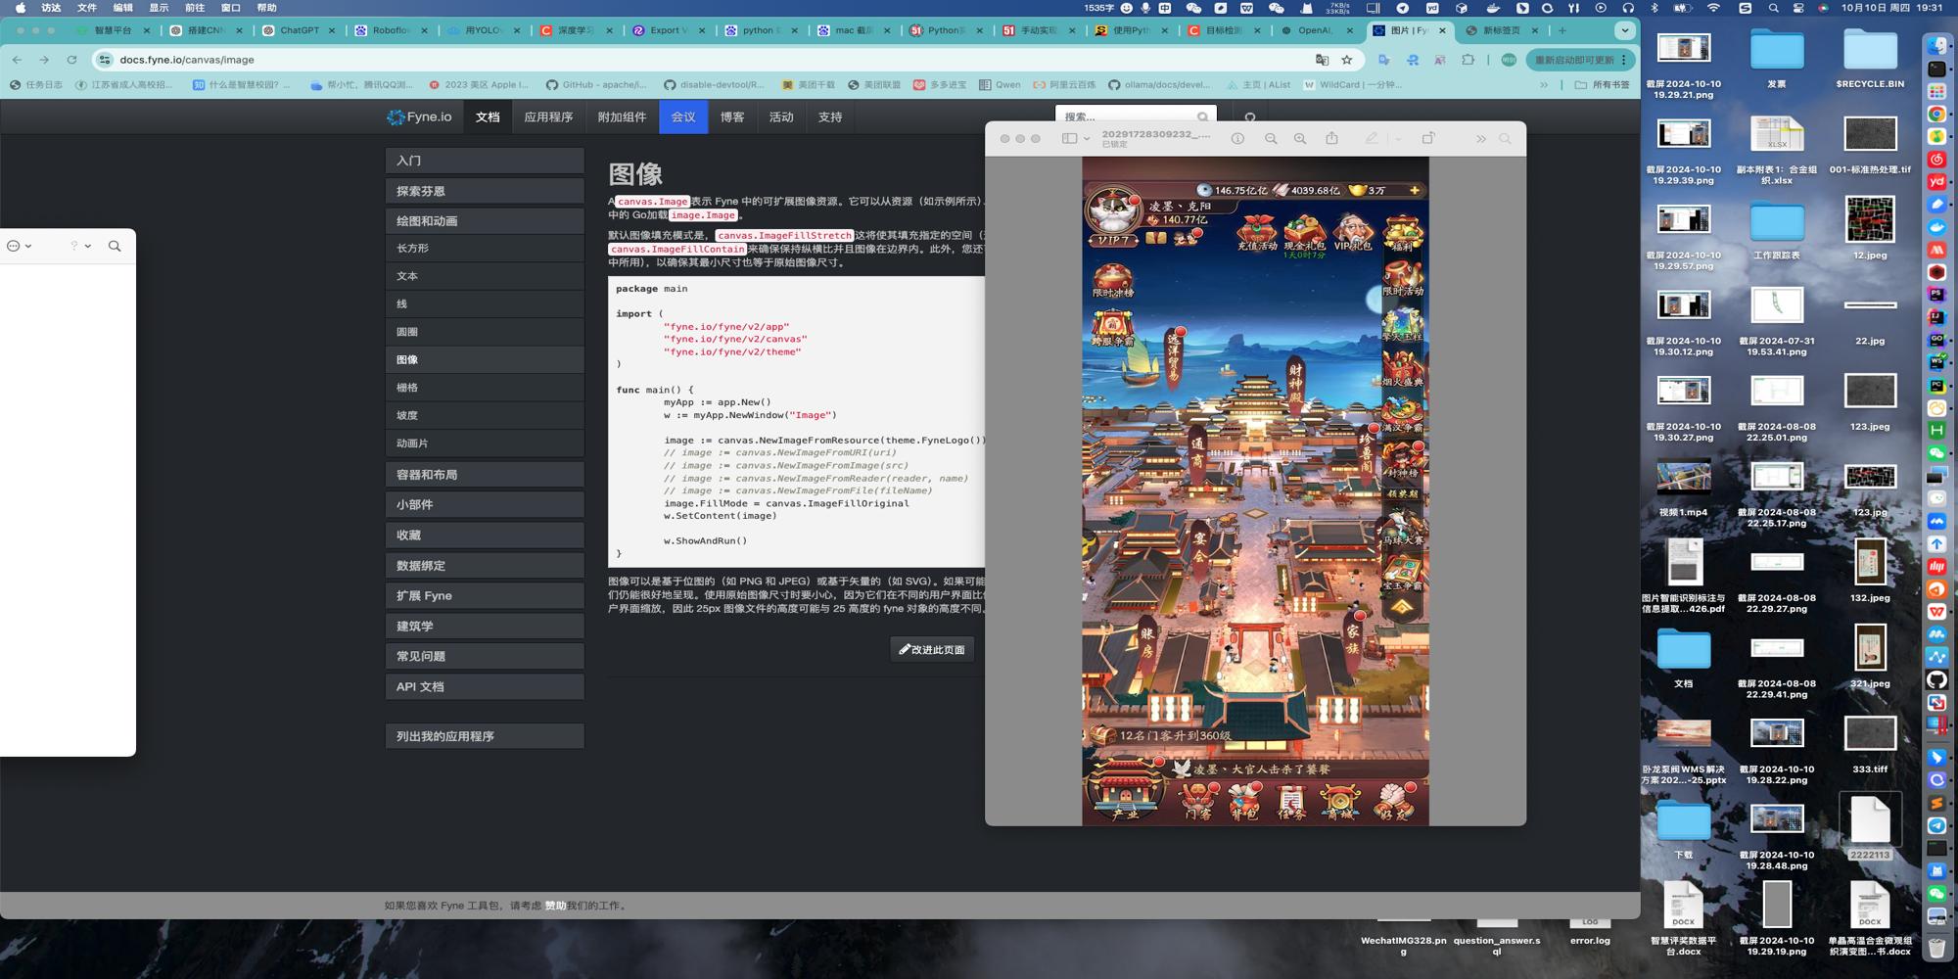The image size is (1958, 979).
Task: Expand the 数据绑定 sidebar section
Action: pyautogui.click(x=485, y=566)
